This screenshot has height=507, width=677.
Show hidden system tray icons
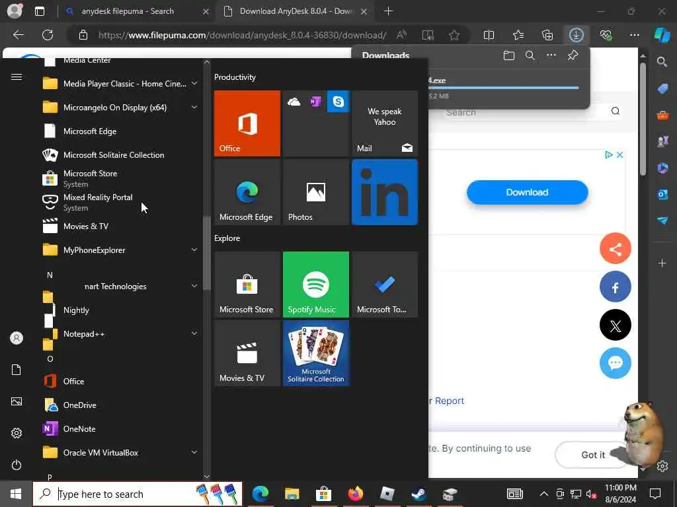544,494
